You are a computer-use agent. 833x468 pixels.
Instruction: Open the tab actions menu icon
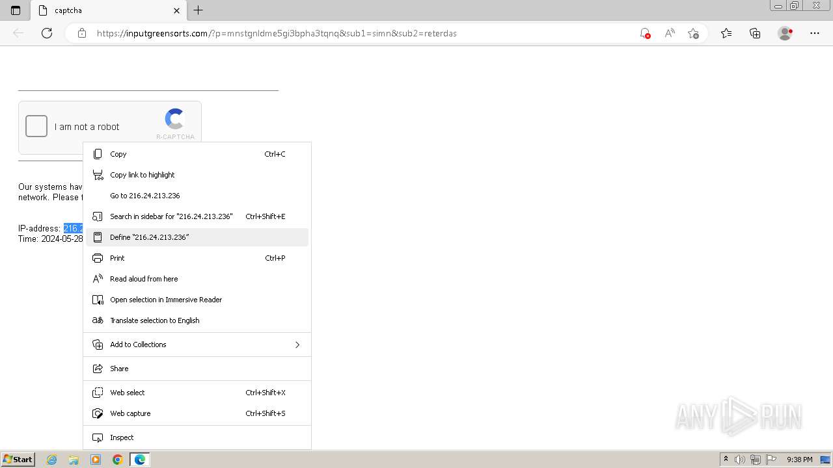pos(16,10)
